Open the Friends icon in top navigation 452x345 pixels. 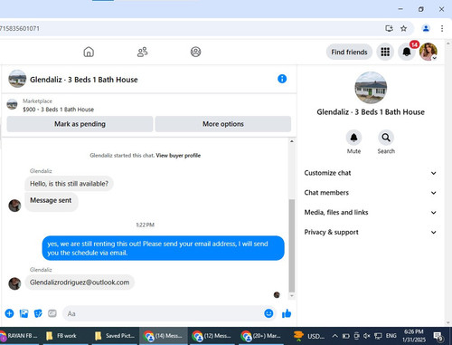142,52
